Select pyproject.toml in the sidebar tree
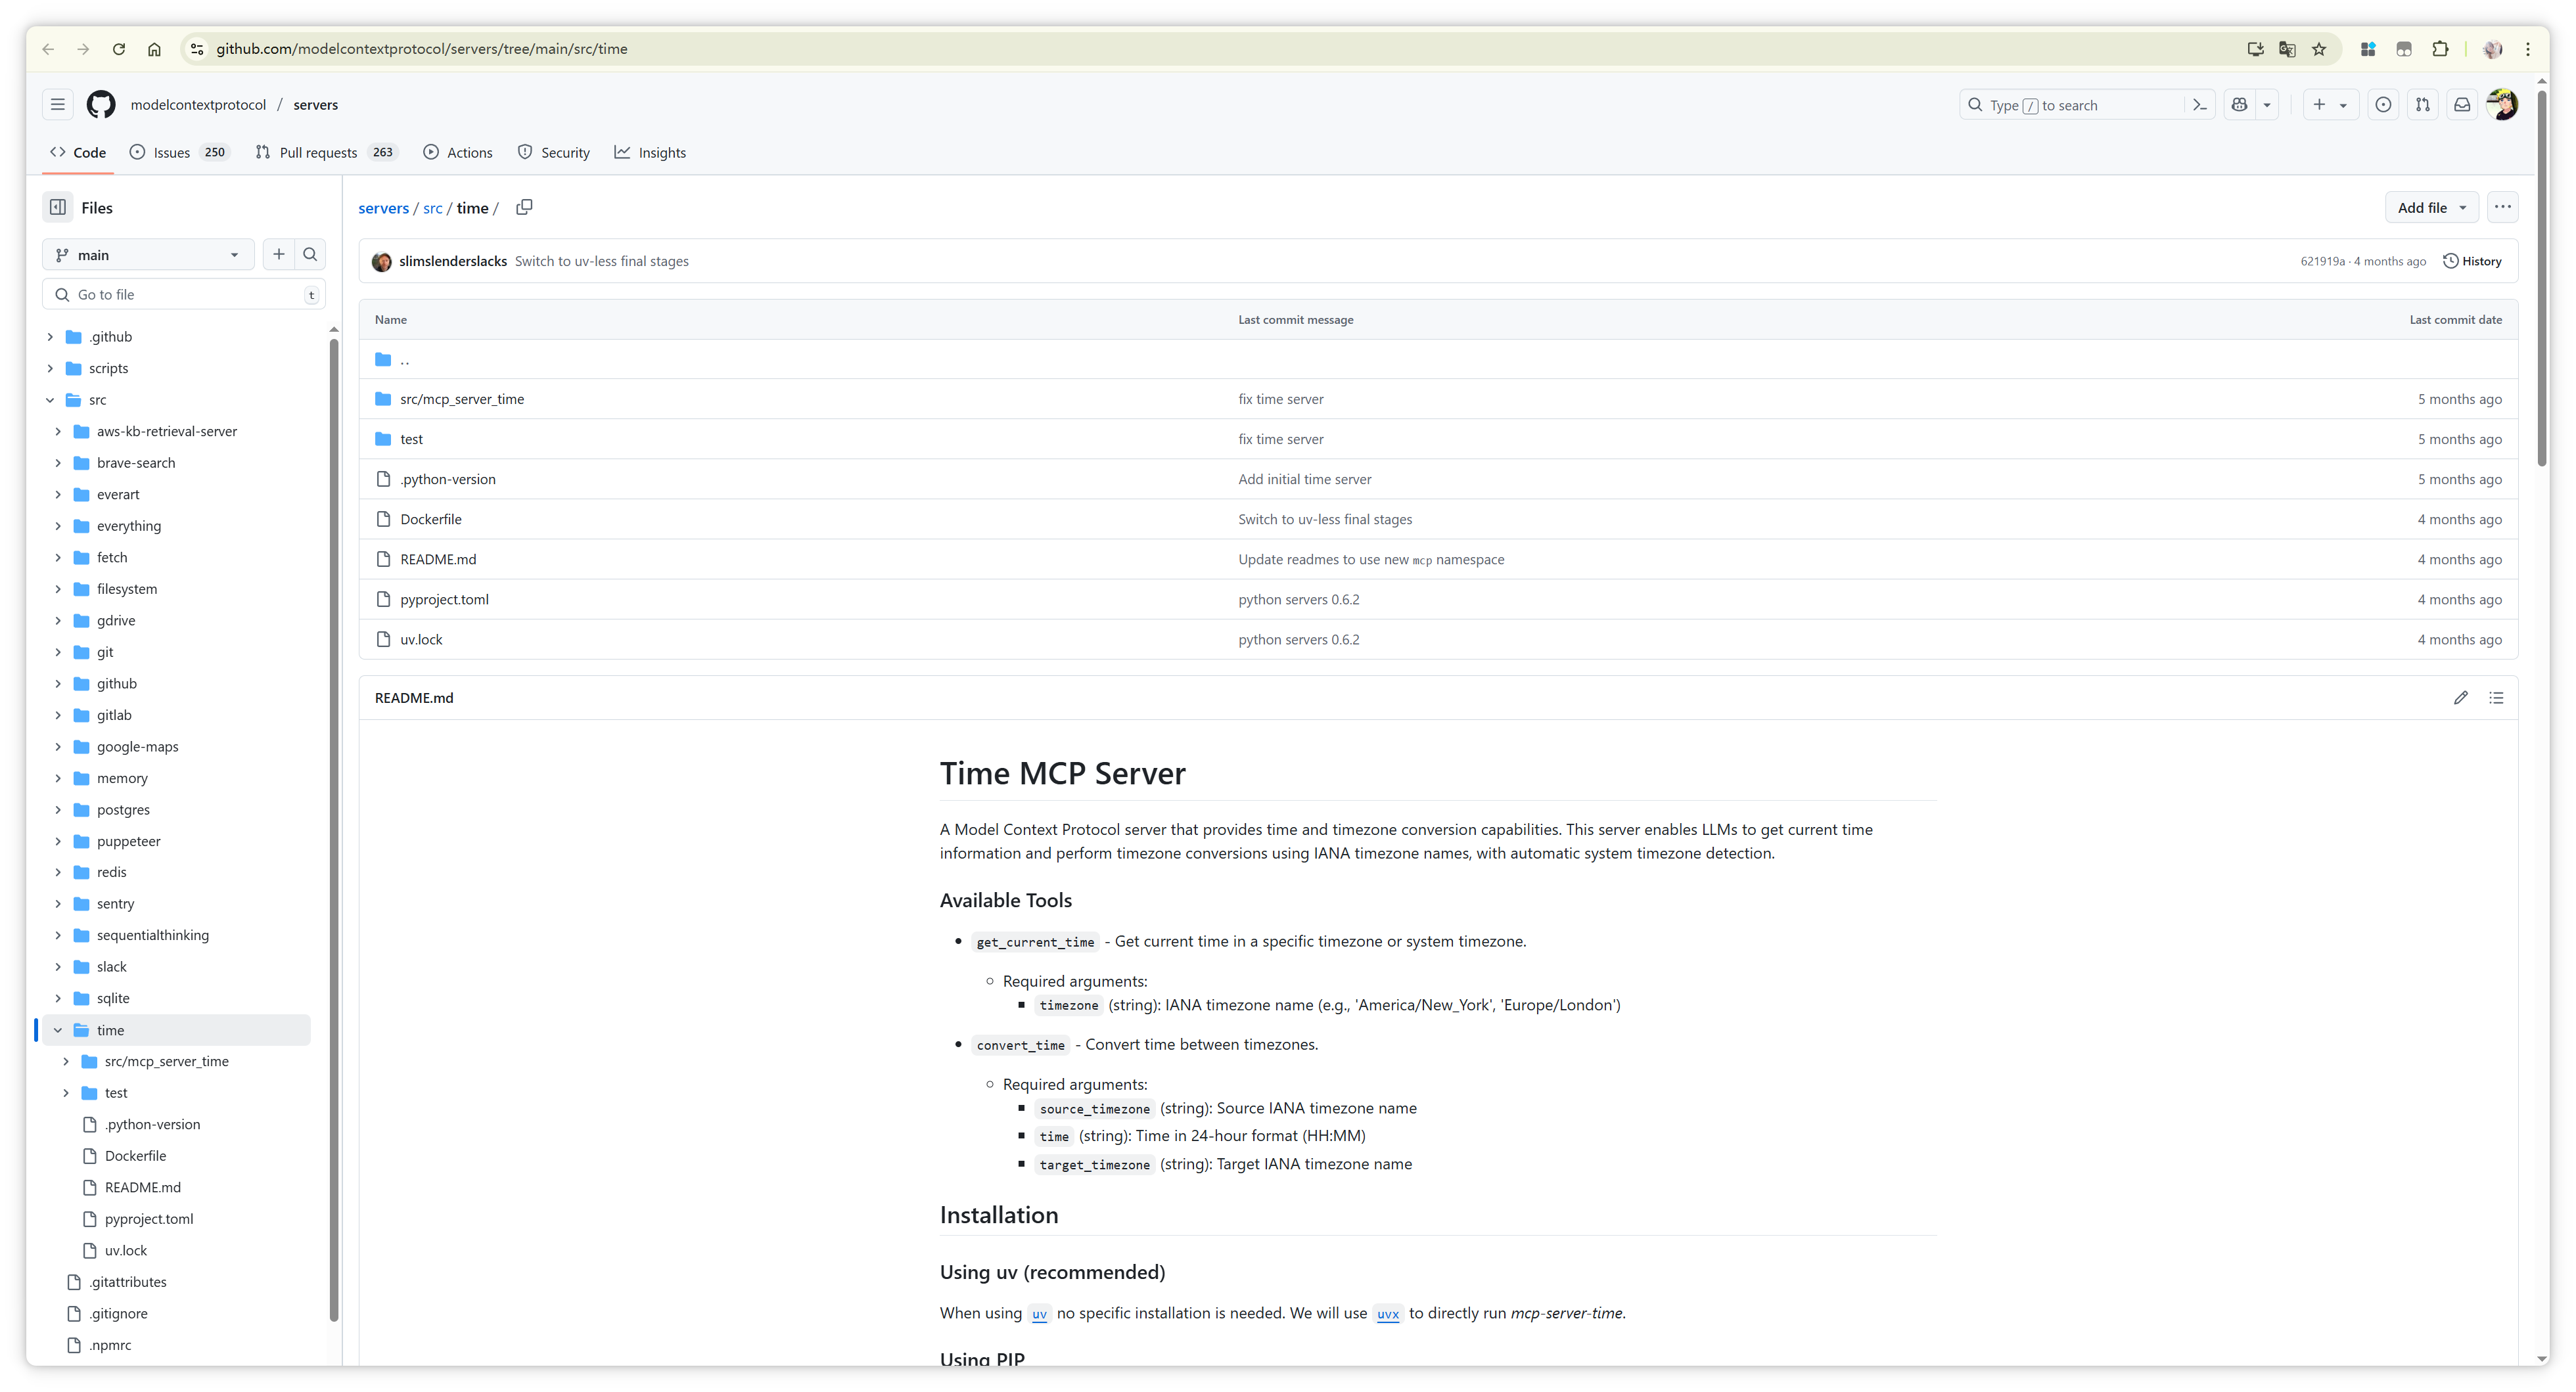This screenshot has width=2576, height=1392. [x=149, y=1219]
